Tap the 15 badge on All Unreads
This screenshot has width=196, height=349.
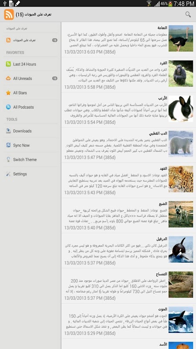coord(55,79)
